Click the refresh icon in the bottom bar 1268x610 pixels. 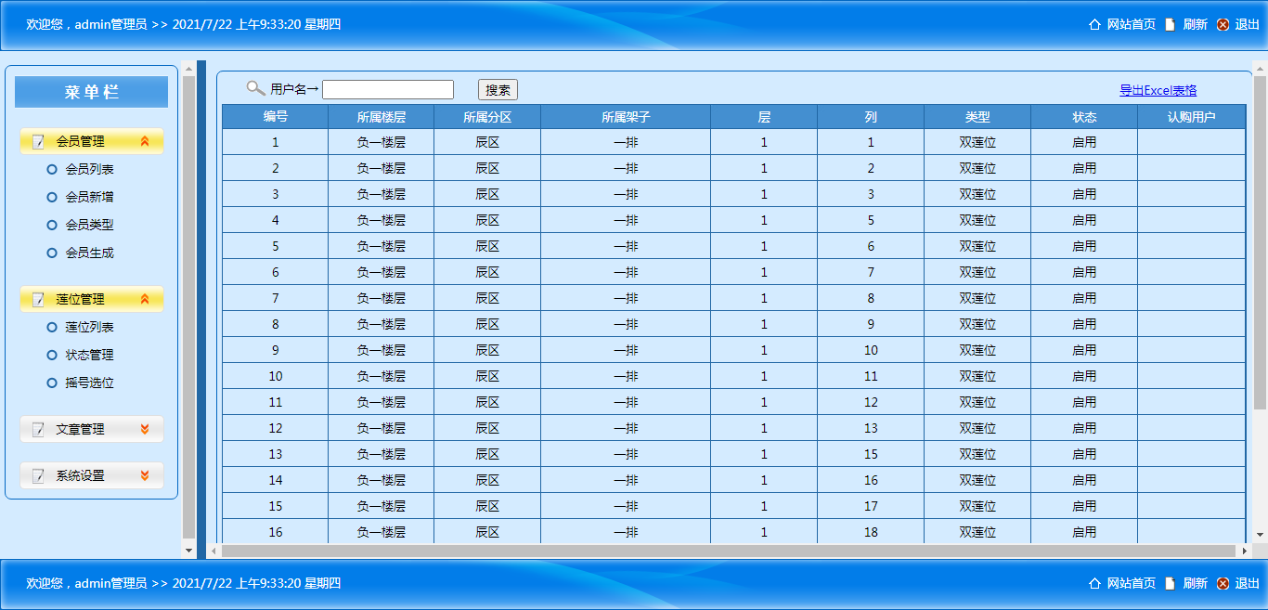[1171, 584]
